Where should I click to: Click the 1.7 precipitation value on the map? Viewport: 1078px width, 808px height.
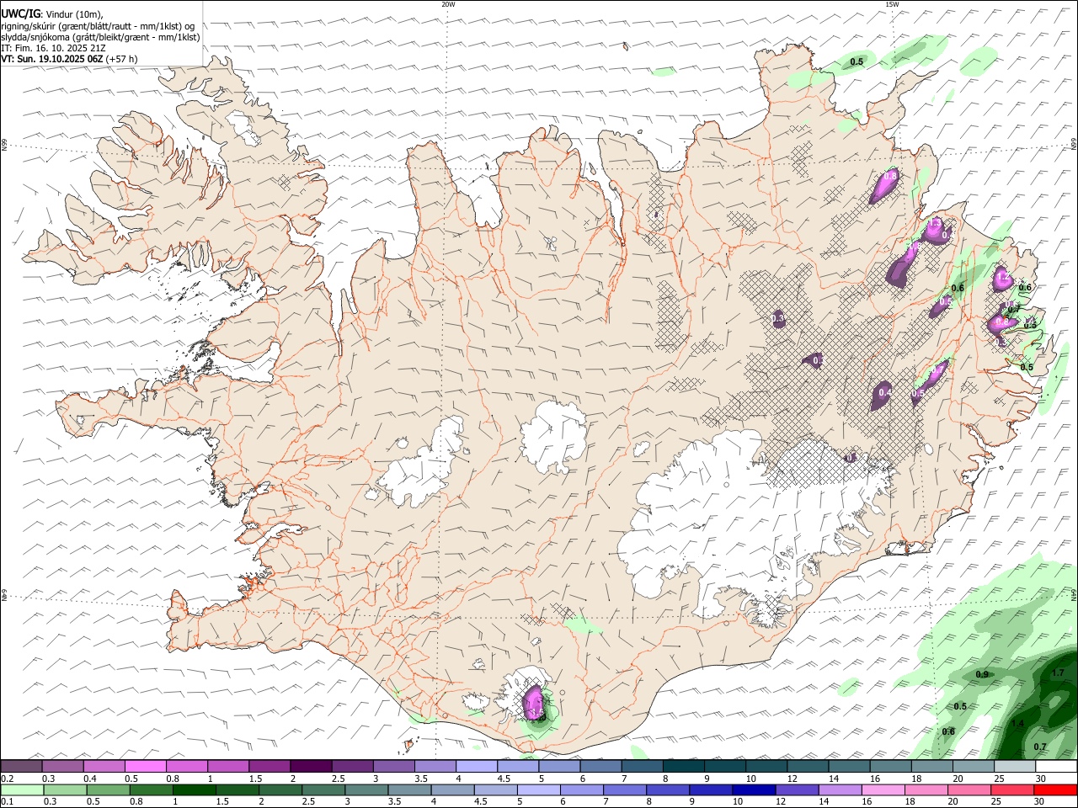tap(1058, 672)
